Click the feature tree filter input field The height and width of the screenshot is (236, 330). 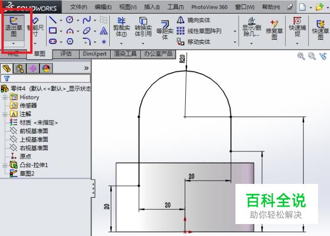coord(46,78)
